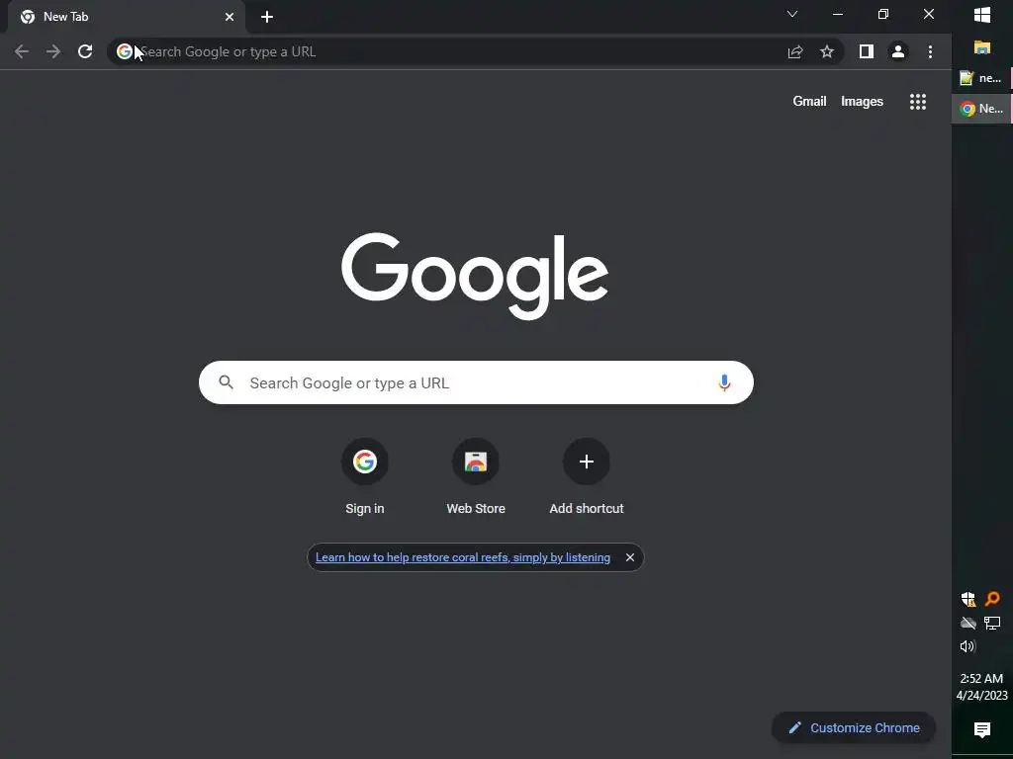
Task: Open the Windows Start menu
Action: coord(982,15)
